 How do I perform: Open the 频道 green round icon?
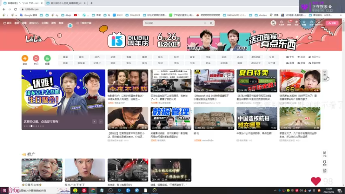tap(47, 58)
